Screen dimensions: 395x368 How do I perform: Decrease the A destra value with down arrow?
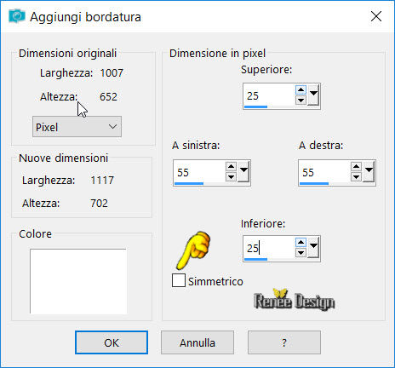356,177
